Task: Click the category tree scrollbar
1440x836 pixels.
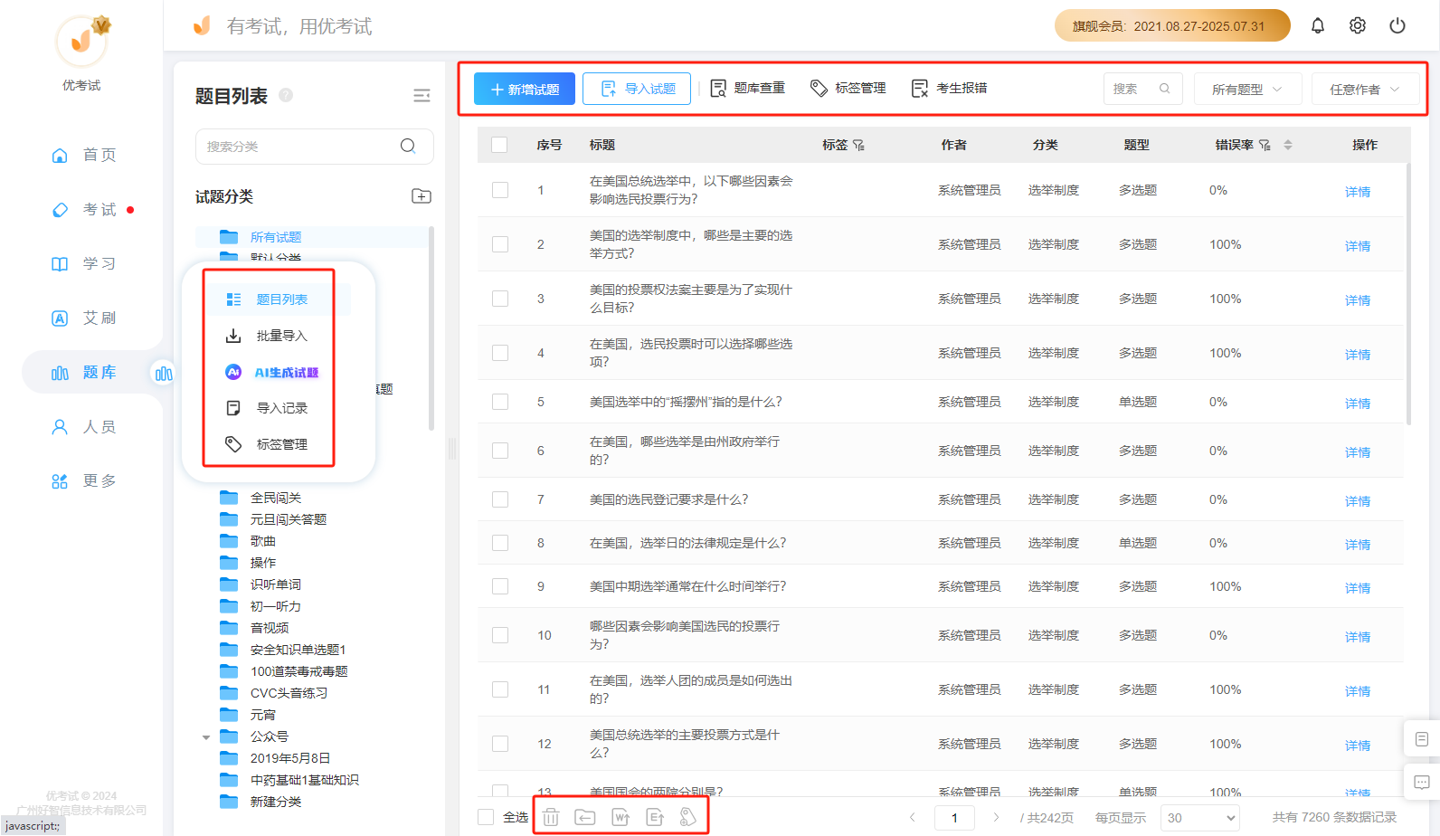Action: click(x=431, y=328)
